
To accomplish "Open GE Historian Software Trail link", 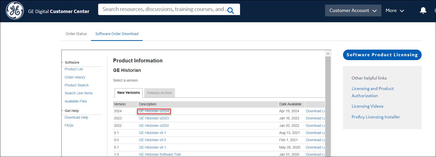I will [x=160, y=154].
